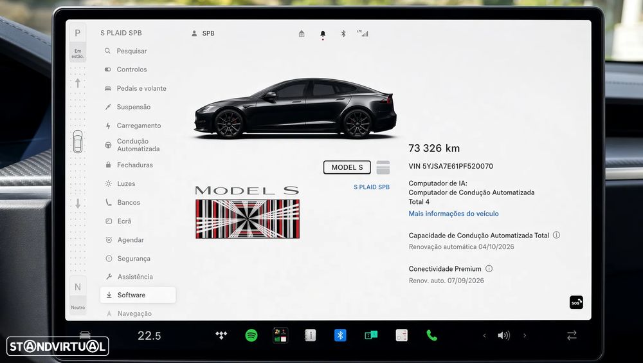Tap Renov. auto. 07/09/2026 text
The width and height of the screenshot is (643, 363).
[446, 281]
